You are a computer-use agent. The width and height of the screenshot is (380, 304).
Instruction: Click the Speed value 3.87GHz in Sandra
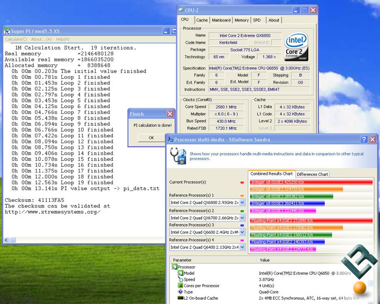coord(267,280)
